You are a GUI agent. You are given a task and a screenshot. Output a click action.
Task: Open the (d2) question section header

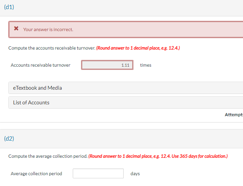[9, 139]
